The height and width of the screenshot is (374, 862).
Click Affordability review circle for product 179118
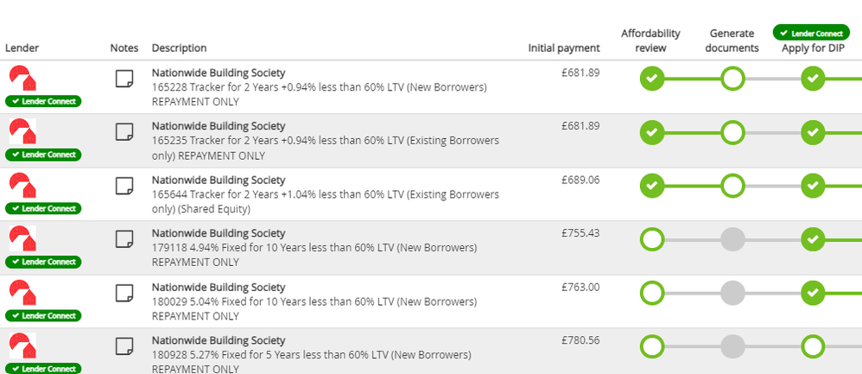[653, 240]
